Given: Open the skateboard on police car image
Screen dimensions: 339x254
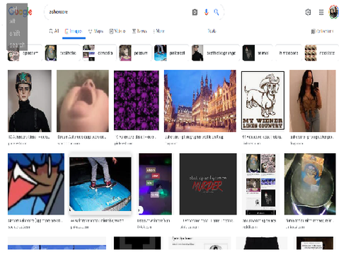Looking at the screenshot, I should pos(100,184).
